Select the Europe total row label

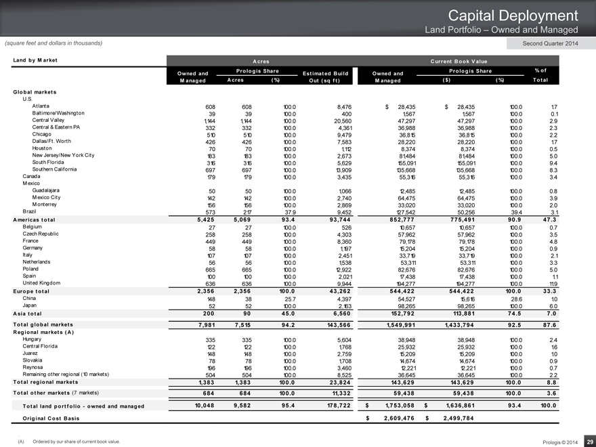coord(32,291)
